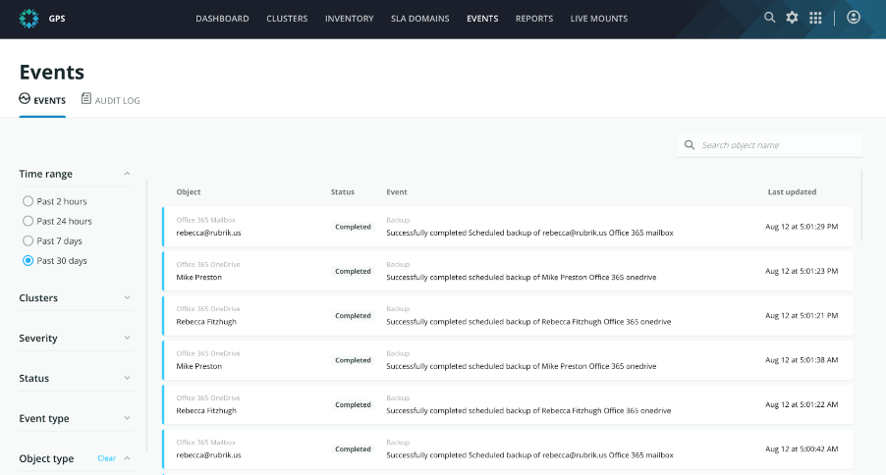Click the magnifier icon in object search

[690, 145]
